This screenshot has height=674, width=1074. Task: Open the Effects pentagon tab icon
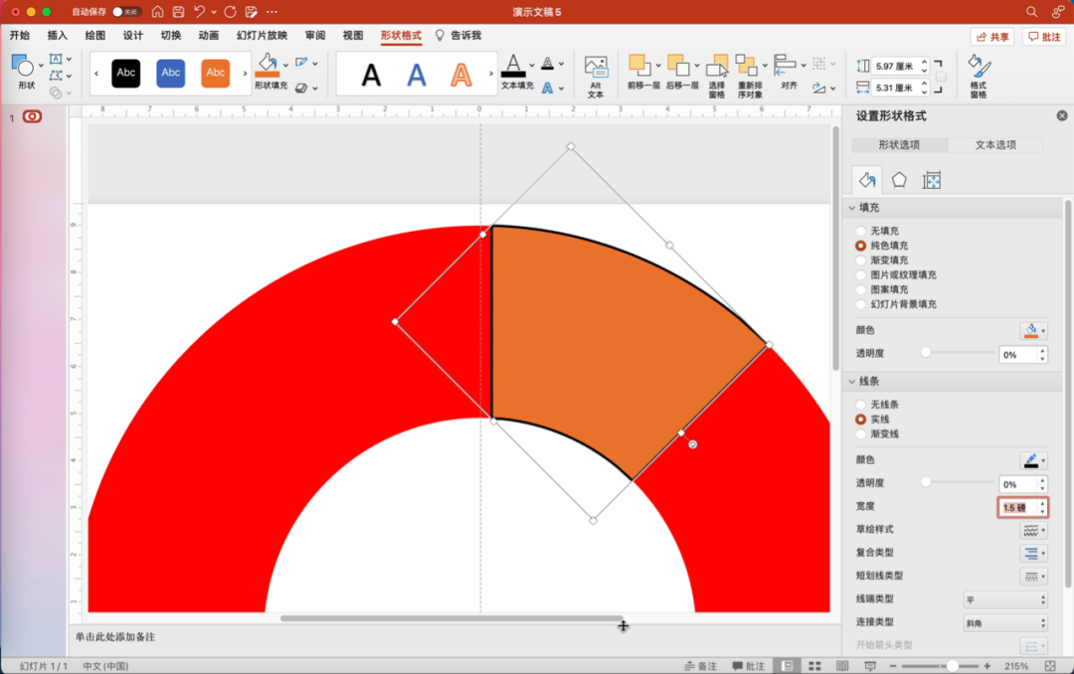[x=899, y=180]
